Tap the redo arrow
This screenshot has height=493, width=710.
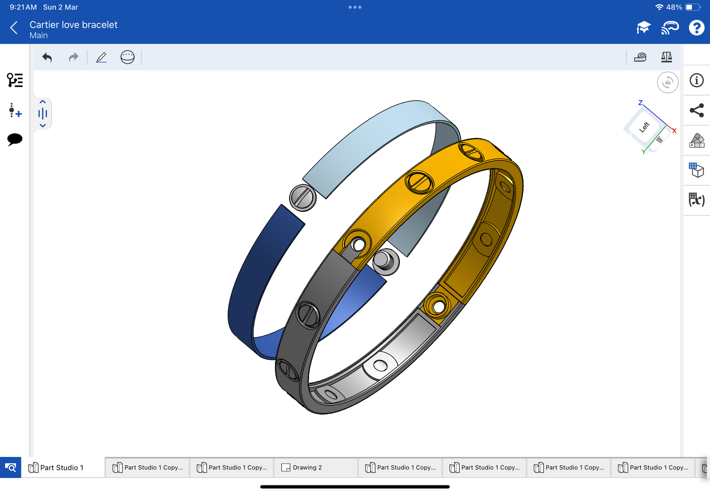tap(73, 57)
